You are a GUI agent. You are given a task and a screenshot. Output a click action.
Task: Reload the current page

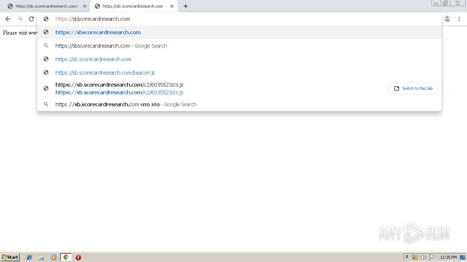click(31, 19)
